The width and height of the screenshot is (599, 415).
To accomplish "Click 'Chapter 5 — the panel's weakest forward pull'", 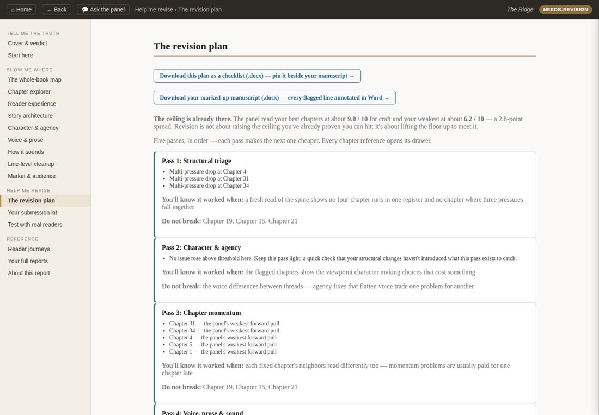I will tap(223, 345).
